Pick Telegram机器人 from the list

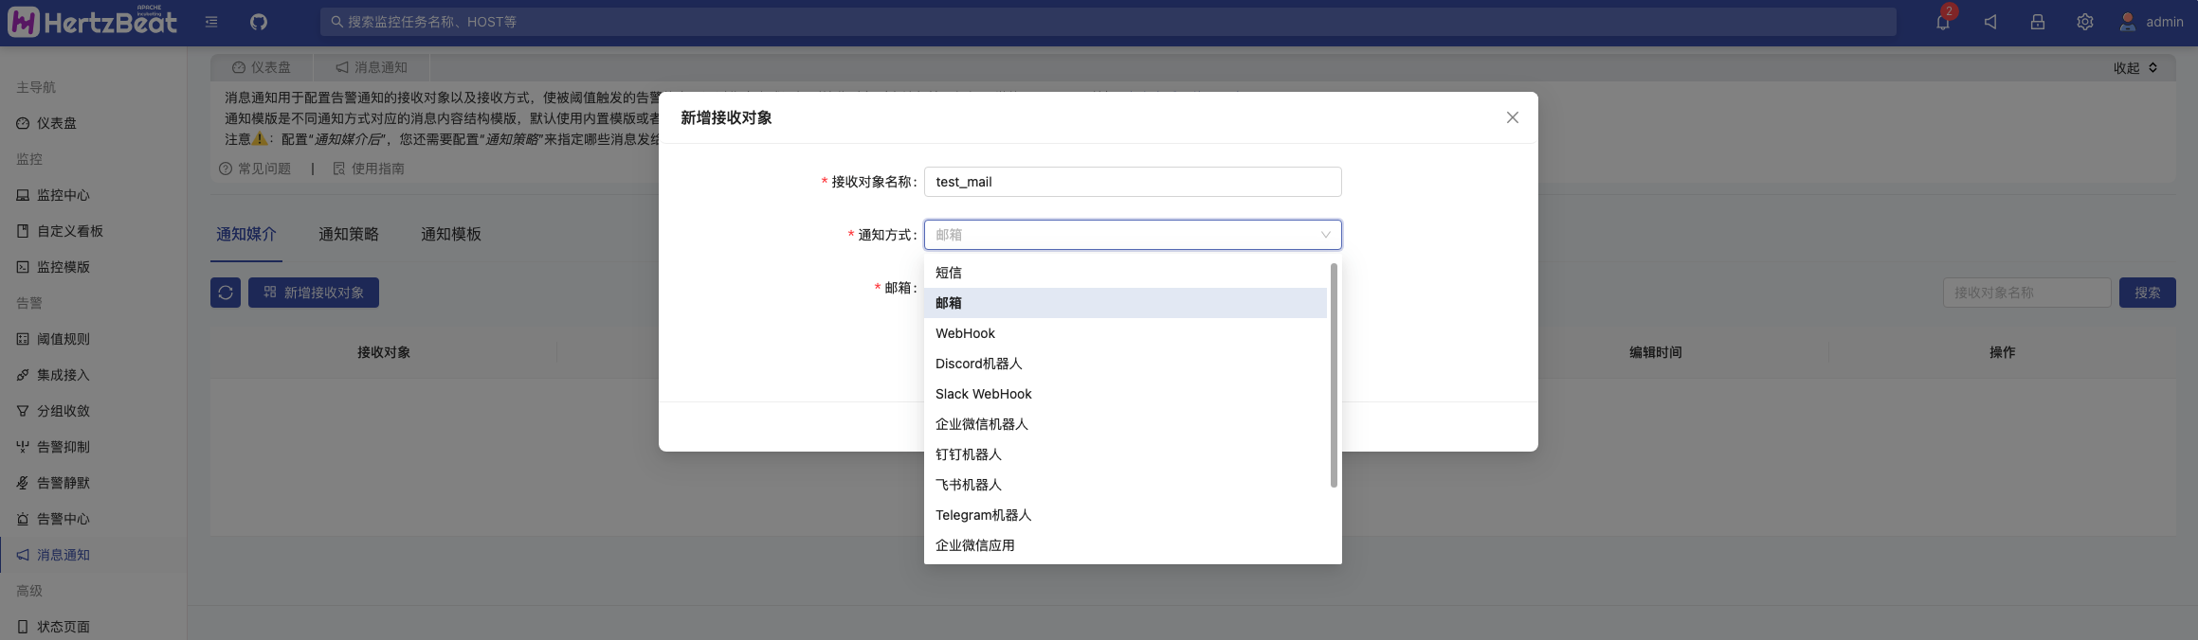[983, 515]
